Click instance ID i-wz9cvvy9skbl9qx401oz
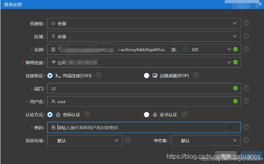The width and height of the screenshot is (264, 164). click(141, 50)
